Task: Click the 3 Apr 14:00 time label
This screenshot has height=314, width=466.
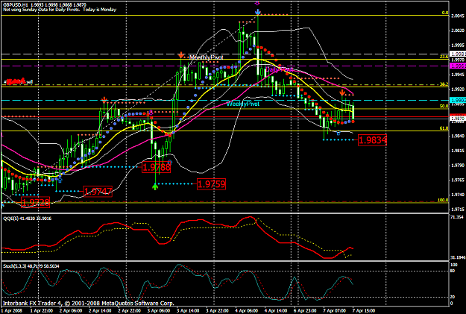Action: 188,311
